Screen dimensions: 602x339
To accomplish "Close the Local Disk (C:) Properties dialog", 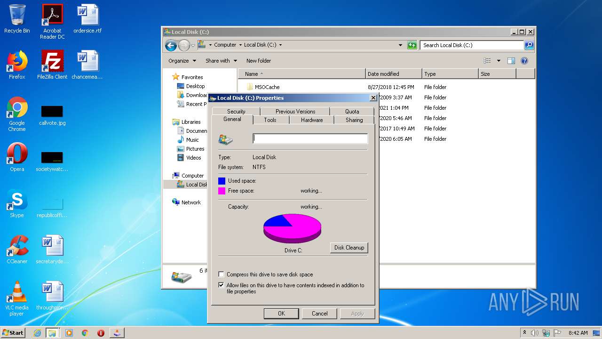I will [373, 98].
